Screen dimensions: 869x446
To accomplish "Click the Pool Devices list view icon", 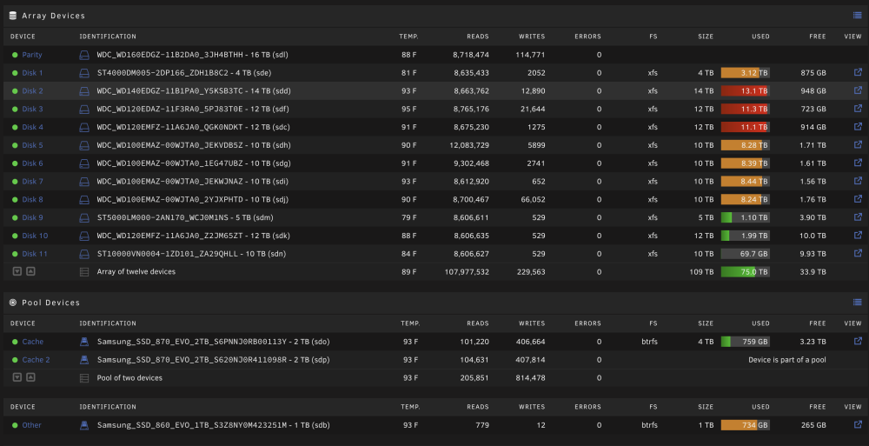I will [x=858, y=303].
